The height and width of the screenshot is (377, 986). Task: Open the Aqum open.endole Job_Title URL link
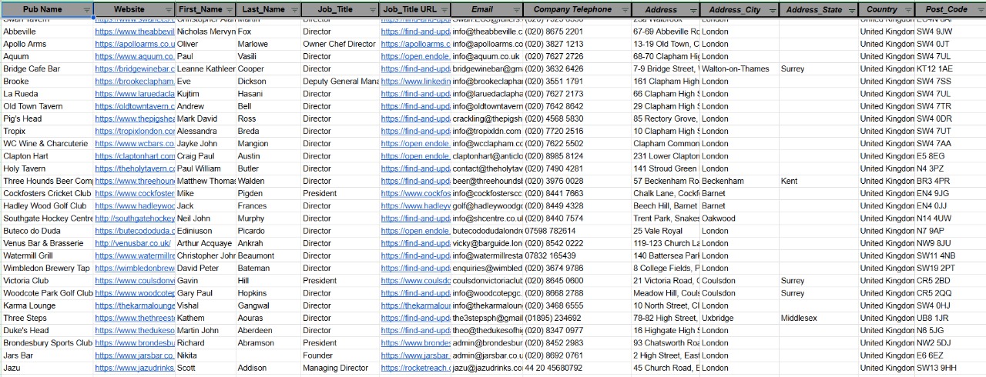[x=416, y=56]
